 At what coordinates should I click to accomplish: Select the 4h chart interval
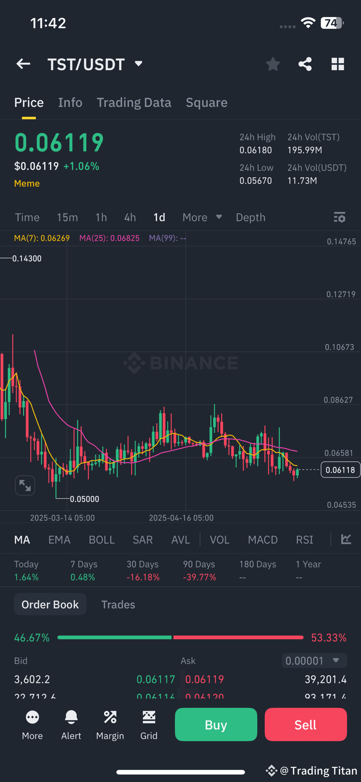pyautogui.click(x=130, y=217)
